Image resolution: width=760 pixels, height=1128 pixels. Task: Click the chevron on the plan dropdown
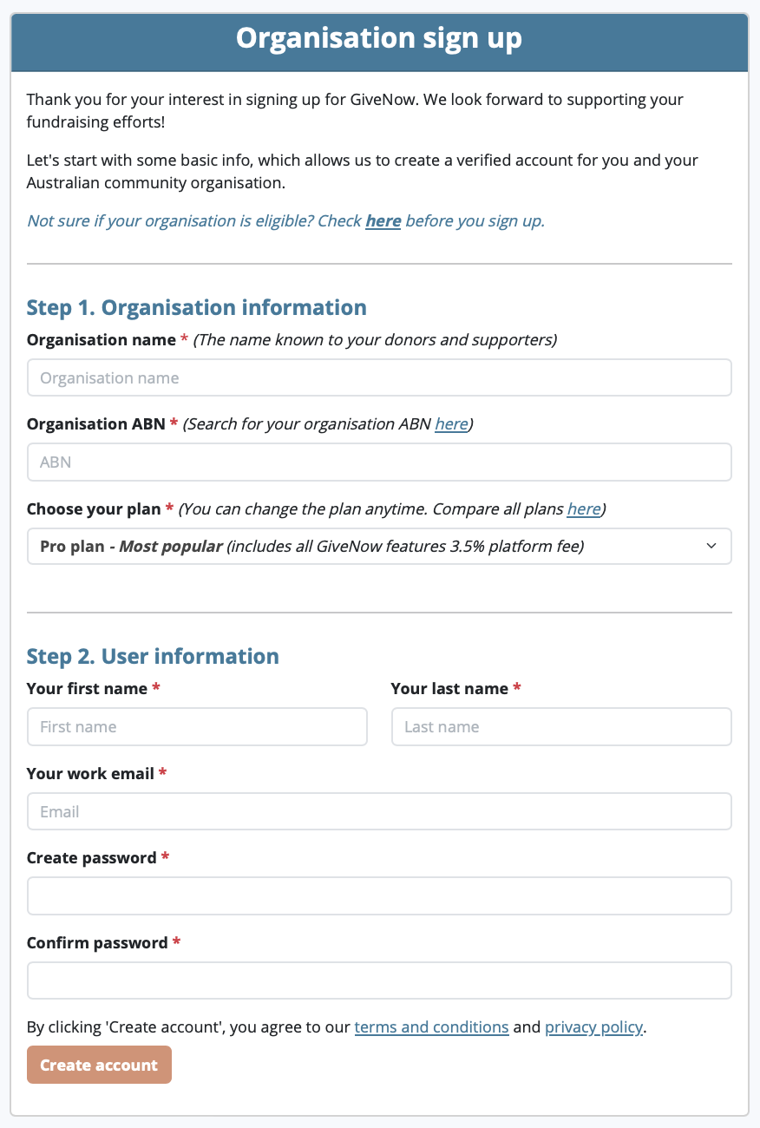click(x=711, y=546)
